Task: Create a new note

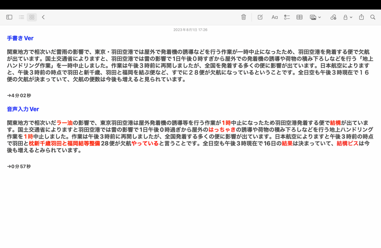Action: 260,17
